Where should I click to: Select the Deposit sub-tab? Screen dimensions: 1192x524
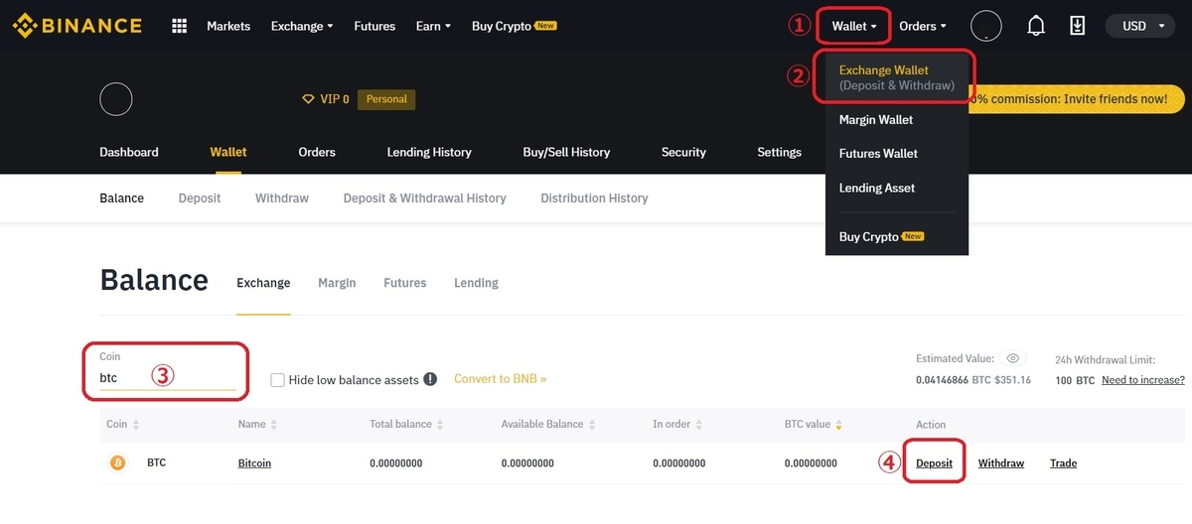click(200, 198)
